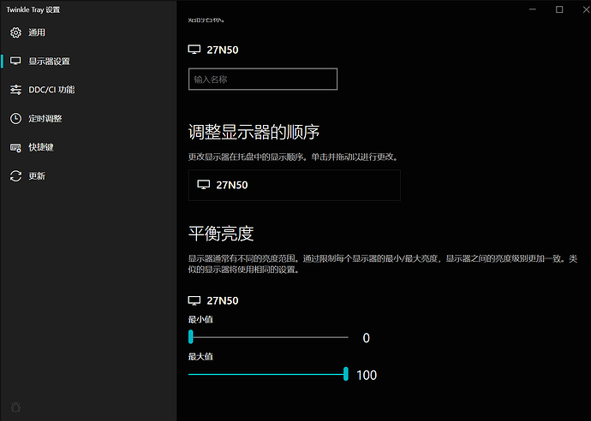
Task: Minimize the Twinkle Tray settings window
Action: click(532, 9)
